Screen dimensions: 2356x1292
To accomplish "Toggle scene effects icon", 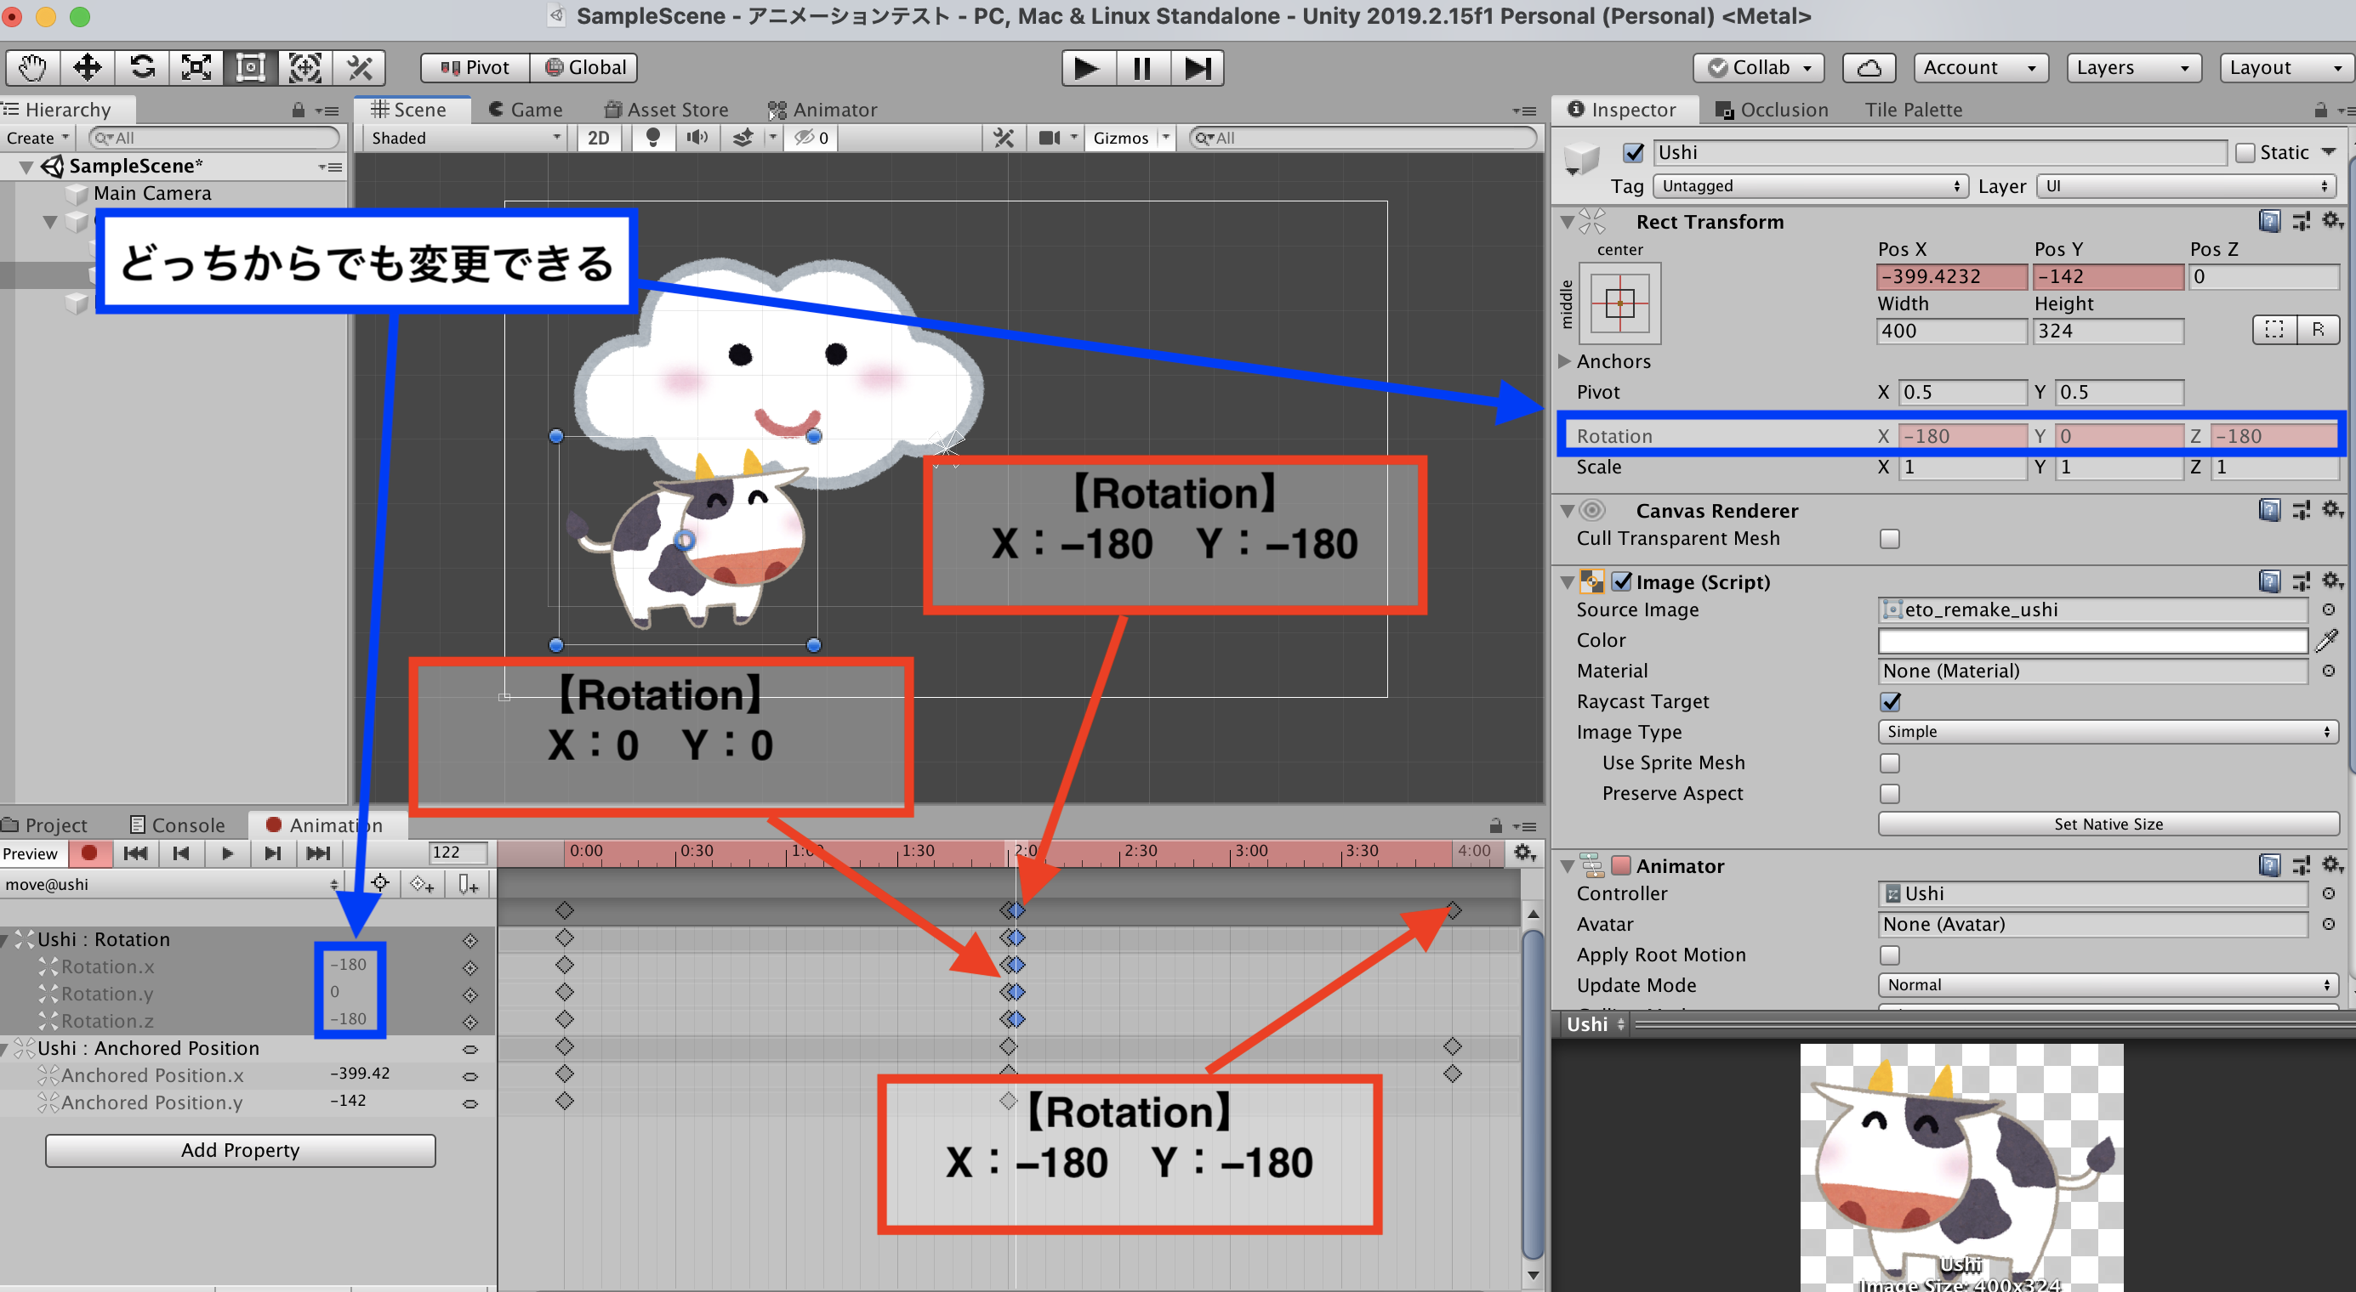I will click(x=743, y=138).
